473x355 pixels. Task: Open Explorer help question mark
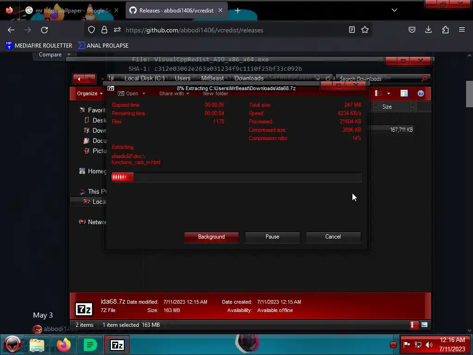tap(421, 93)
